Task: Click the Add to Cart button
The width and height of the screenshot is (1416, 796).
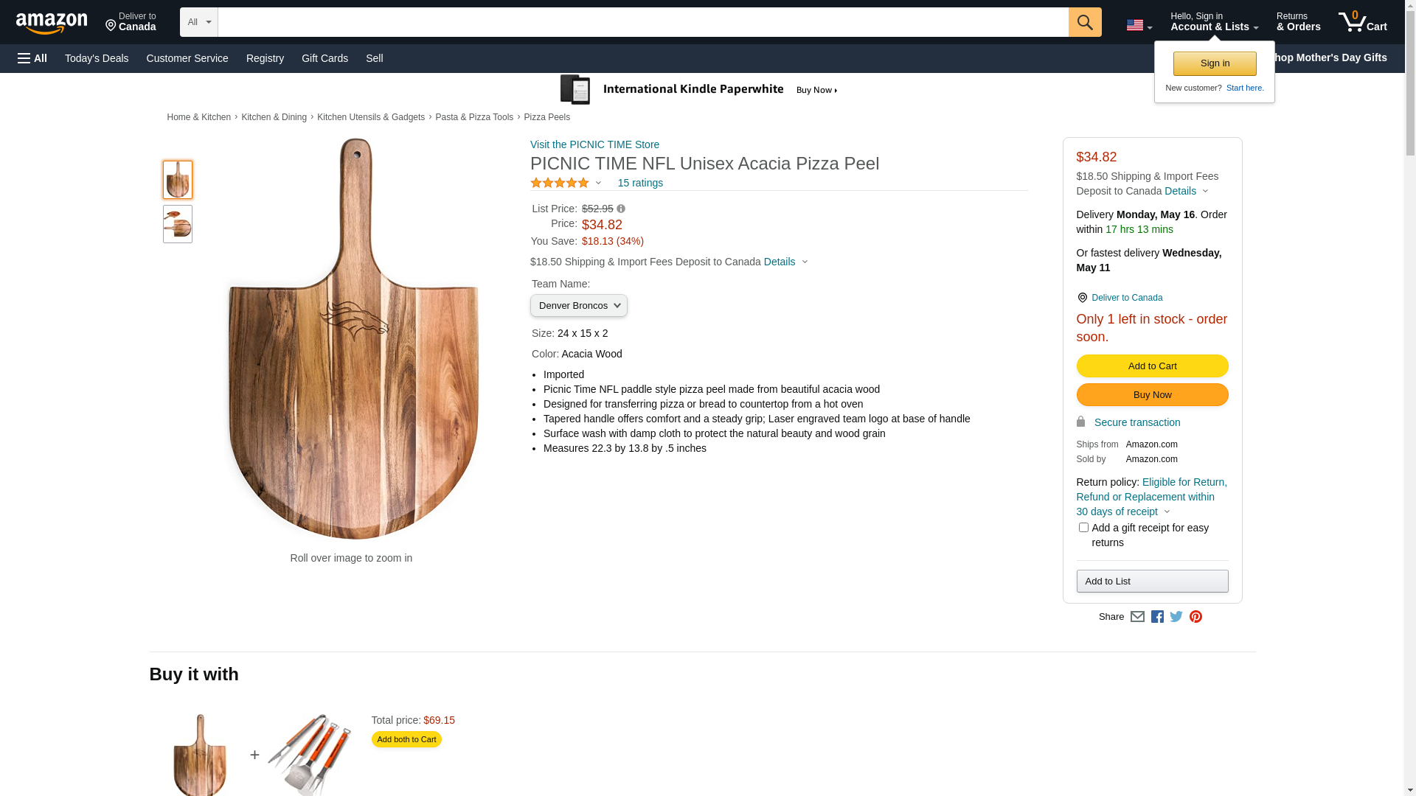Action: [1152, 366]
